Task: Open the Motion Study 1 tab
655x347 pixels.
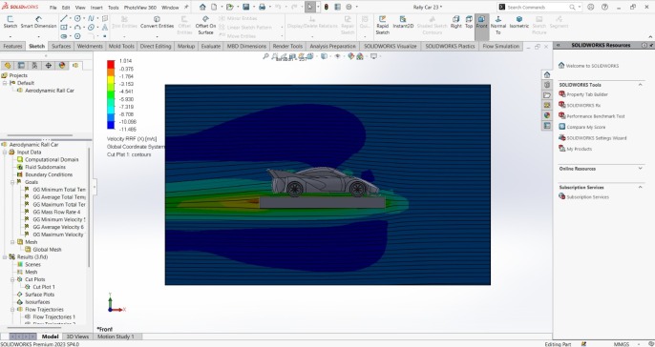Action: (116, 337)
